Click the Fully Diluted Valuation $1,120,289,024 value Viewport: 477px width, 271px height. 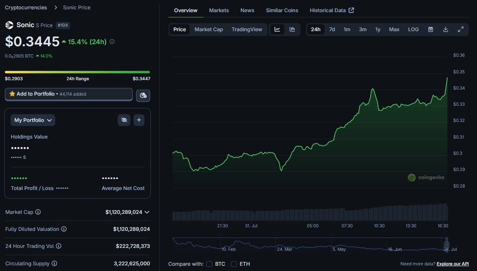pyautogui.click(x=132, y=229)
